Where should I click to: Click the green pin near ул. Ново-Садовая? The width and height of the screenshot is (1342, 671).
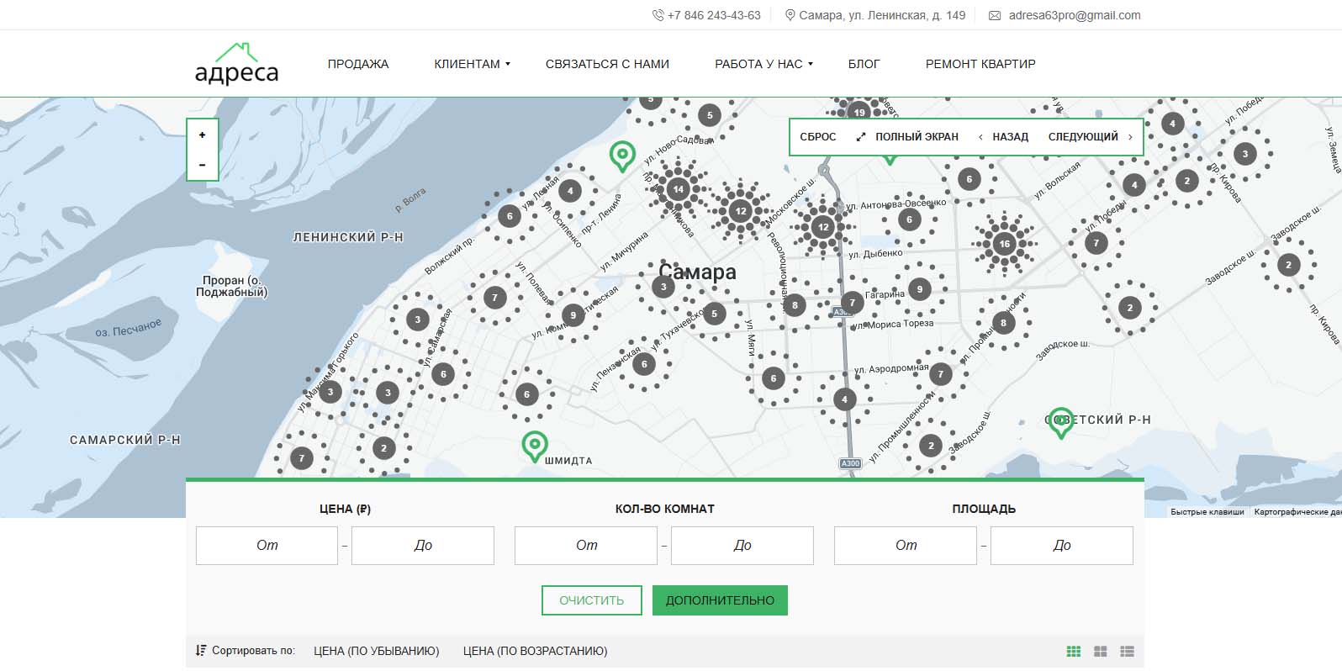[622, 156]
